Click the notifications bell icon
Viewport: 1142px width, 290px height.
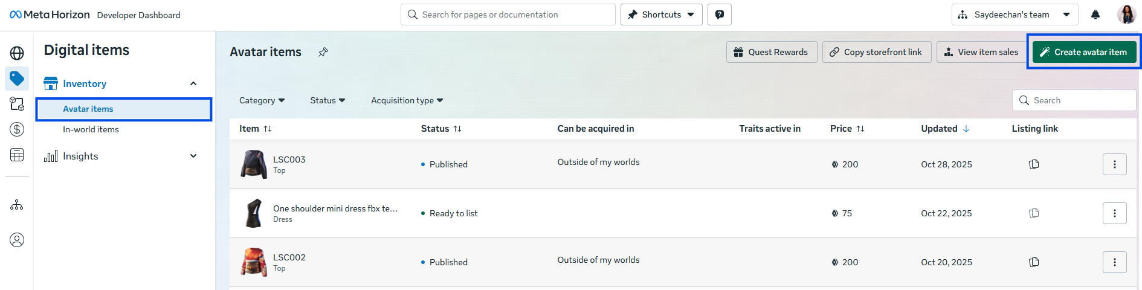pyautogui.click(x=1095, y=14)
